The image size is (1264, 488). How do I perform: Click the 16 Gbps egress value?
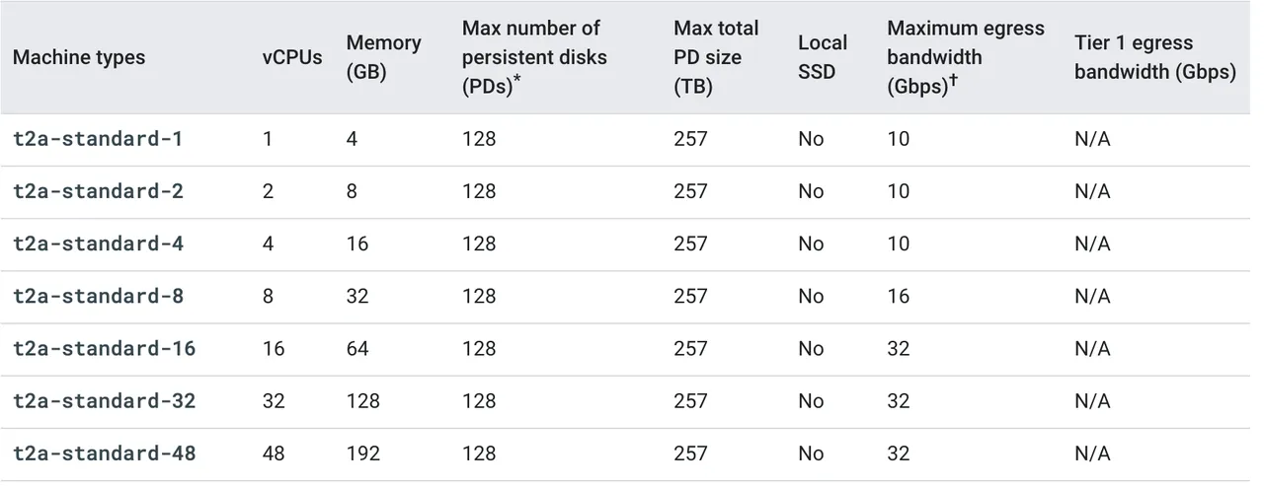click(898, 296)
